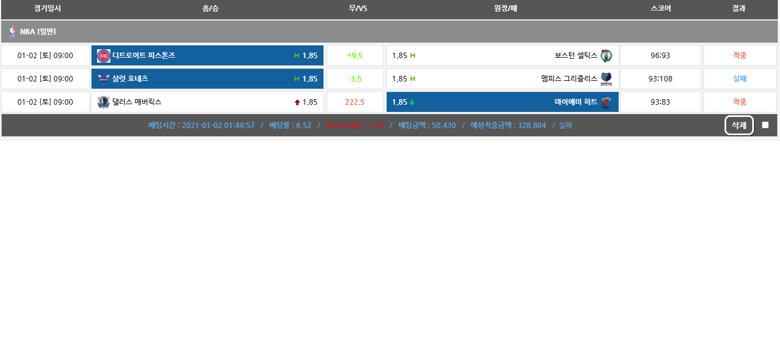Viewport: 780px width, 359px height.
Task: Click the Memphis Grizzlies team logo
Action: (606, 79)
